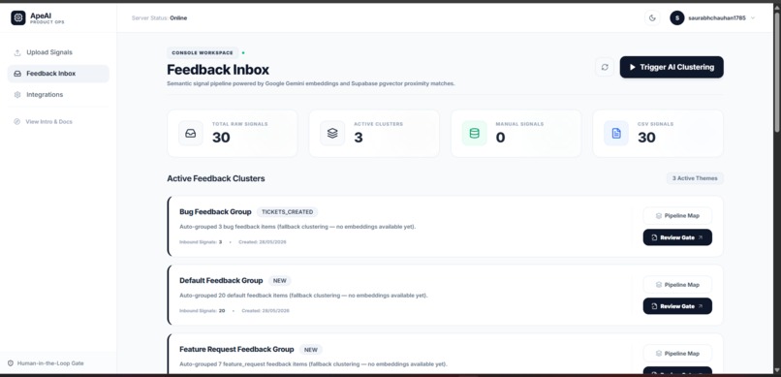This screenshot has height=377, width=781.
Task: Click the user avatar circle S
Action: [x=677, y=17]
